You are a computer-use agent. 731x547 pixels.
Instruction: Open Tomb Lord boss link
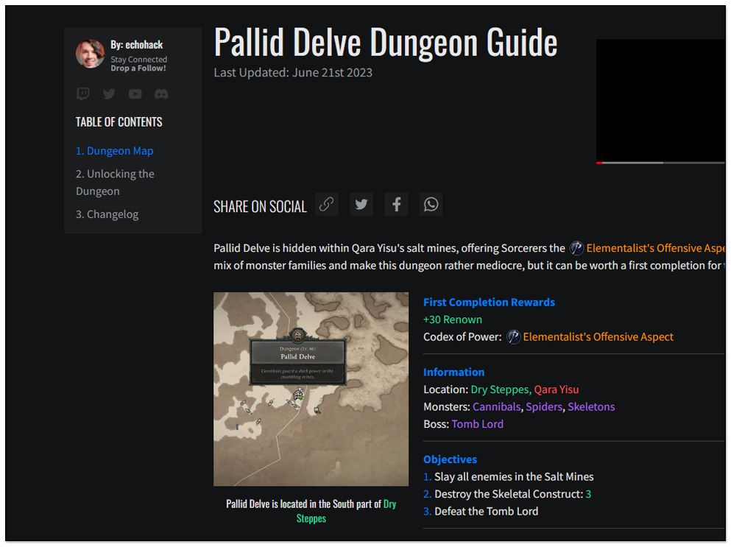pos(477,424)
